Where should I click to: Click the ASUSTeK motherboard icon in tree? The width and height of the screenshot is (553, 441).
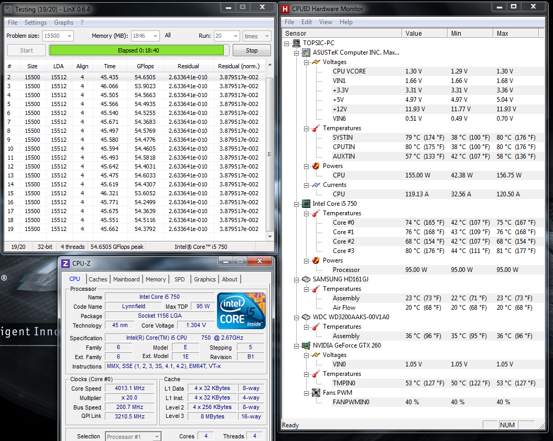pyautogui.click(x=306, y=52)
